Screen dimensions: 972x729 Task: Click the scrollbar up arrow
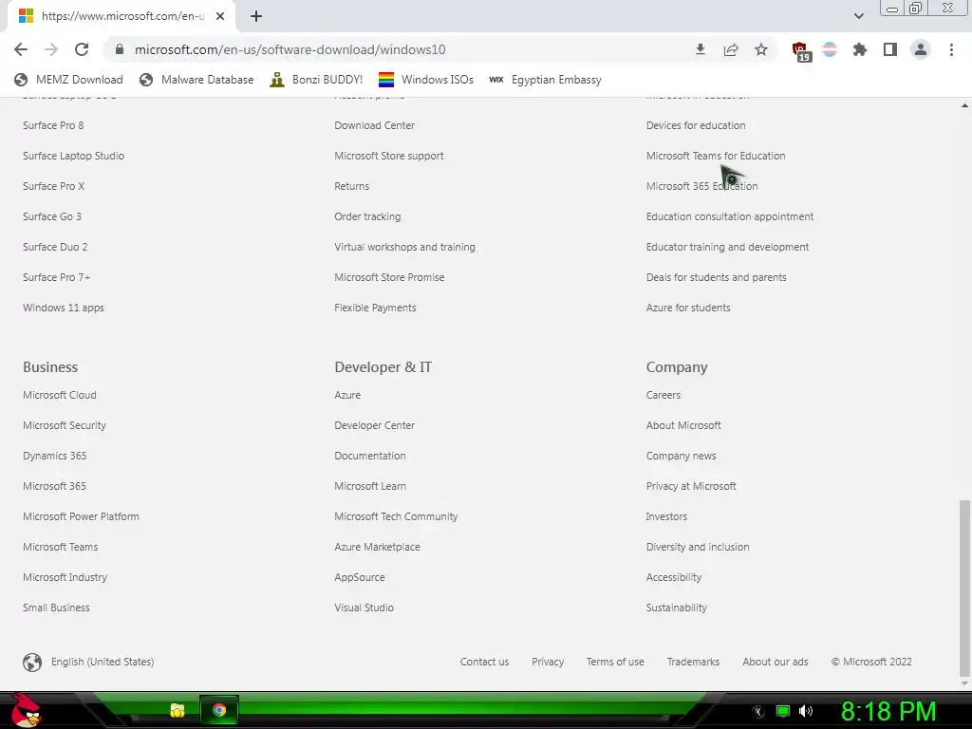point(964,105)
